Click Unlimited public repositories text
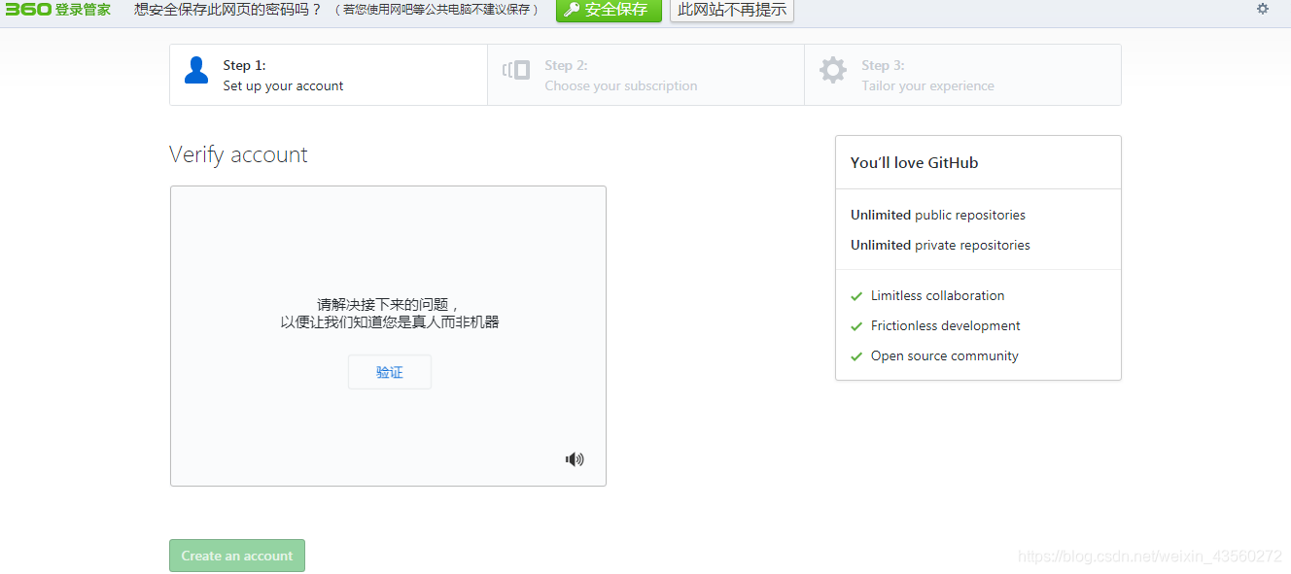Screen dimensions: 1291x574 938,215
